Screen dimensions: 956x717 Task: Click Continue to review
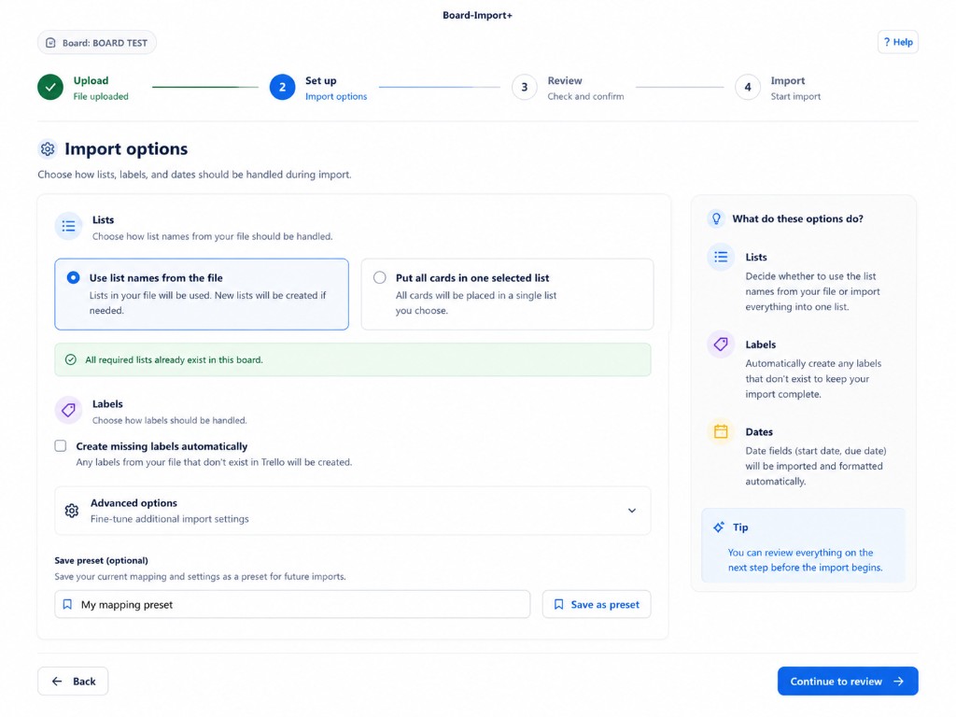coord(848,681)
